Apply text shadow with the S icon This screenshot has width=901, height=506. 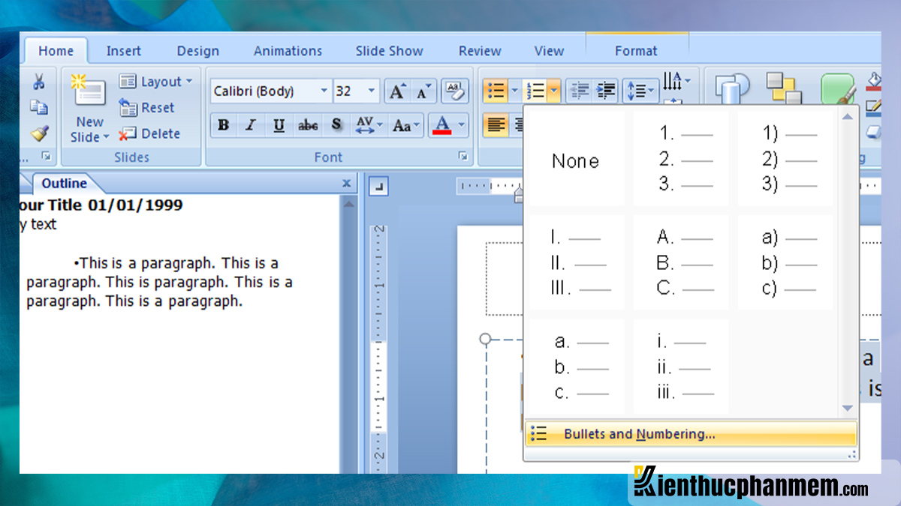point(336,125)
